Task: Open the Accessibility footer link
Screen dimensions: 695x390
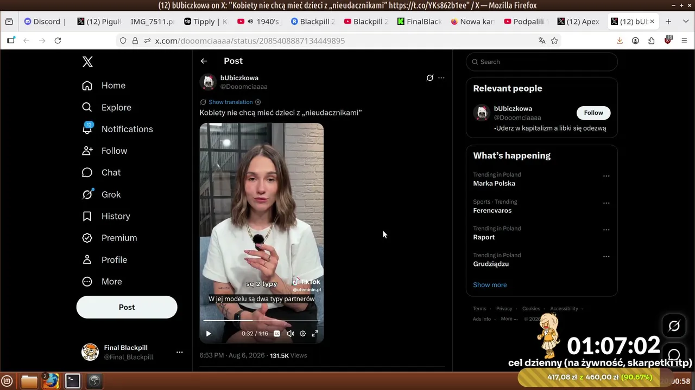Action: click(564, 309)
